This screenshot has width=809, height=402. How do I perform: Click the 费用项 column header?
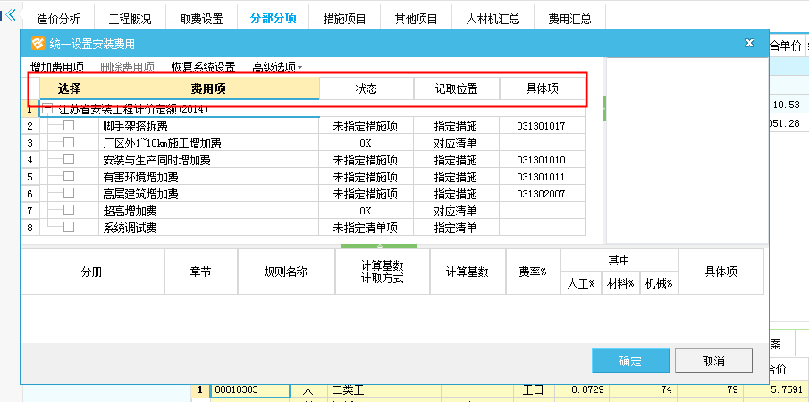(207, 88)
